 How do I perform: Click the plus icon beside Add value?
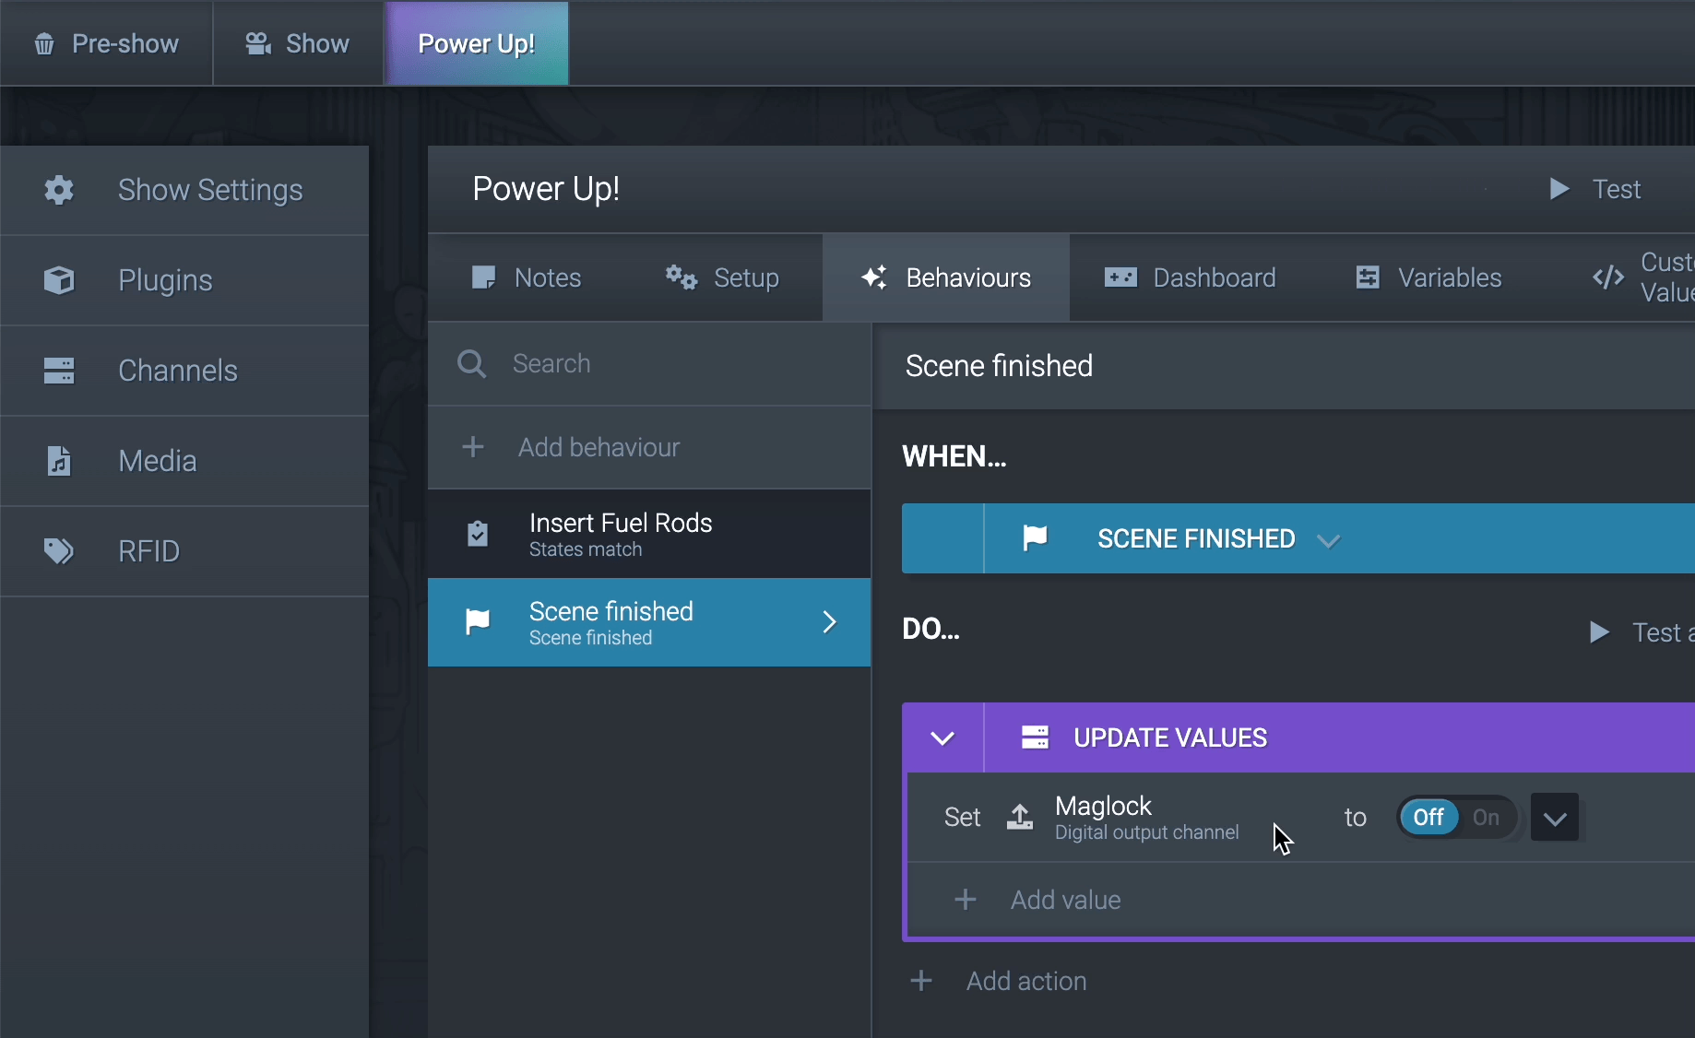(966, 900)
